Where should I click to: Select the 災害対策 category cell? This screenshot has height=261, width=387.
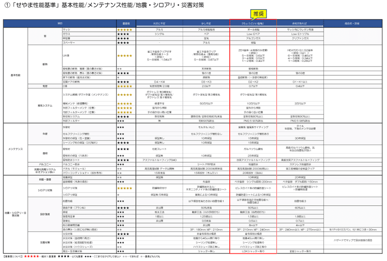tap(45, 243)
